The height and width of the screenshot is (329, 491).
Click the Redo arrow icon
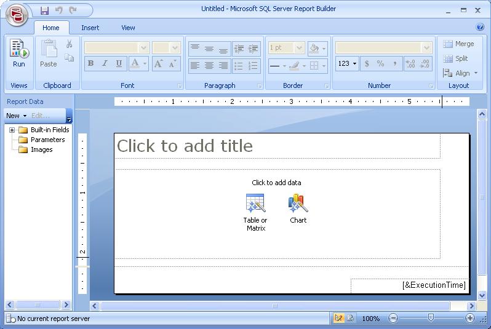(x=73, y=10)
